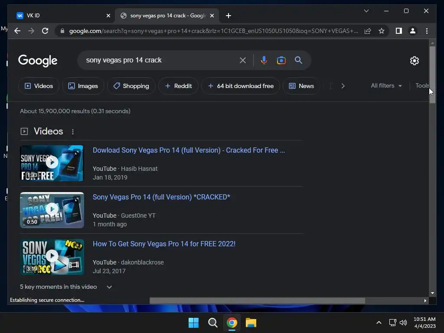Viewport: 444px width, 333px height.
Task: Show more filter chips with arrow
Action: point(343,86)
